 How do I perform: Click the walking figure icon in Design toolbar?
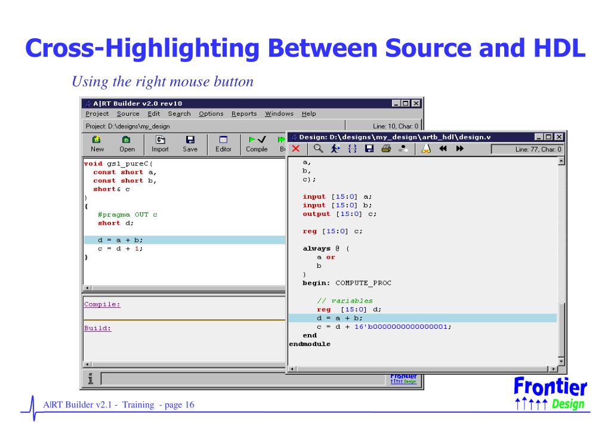click(335, 149)
